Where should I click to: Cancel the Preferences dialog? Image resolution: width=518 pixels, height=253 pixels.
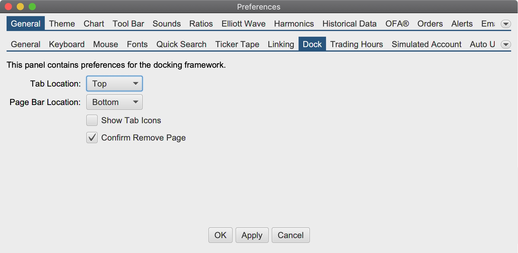290,235
